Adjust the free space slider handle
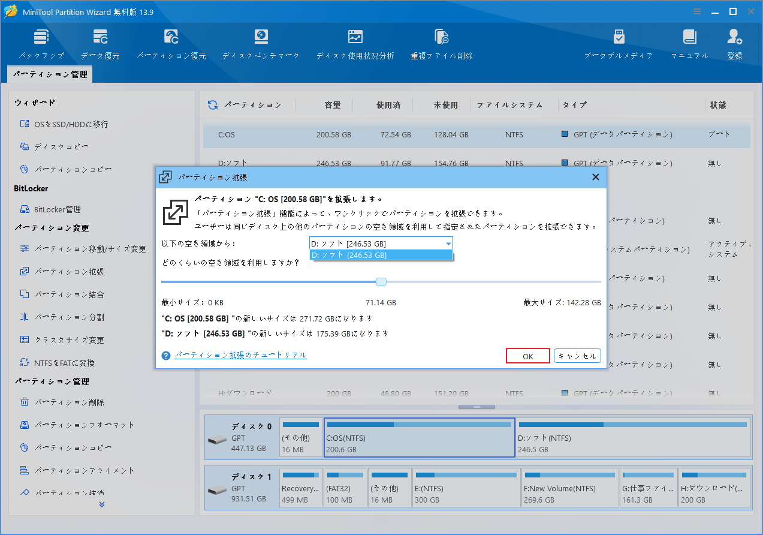Image resolution: width=763 pixels, height=535 pixels. pyautogui.click(x=381, y=282)
